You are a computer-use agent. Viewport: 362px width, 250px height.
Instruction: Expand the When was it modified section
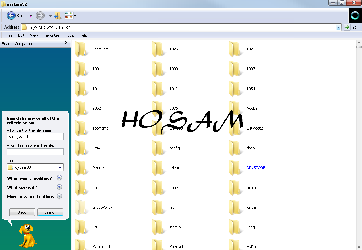(x=59, y=178)
